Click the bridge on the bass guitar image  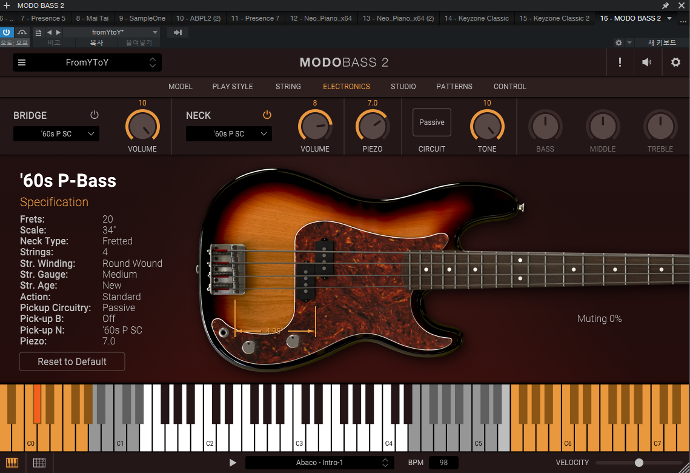(x=227, y=269)
